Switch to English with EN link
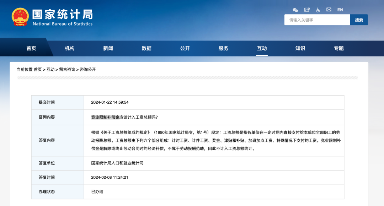Screen dimensions: 384x206 coord(340,10)
